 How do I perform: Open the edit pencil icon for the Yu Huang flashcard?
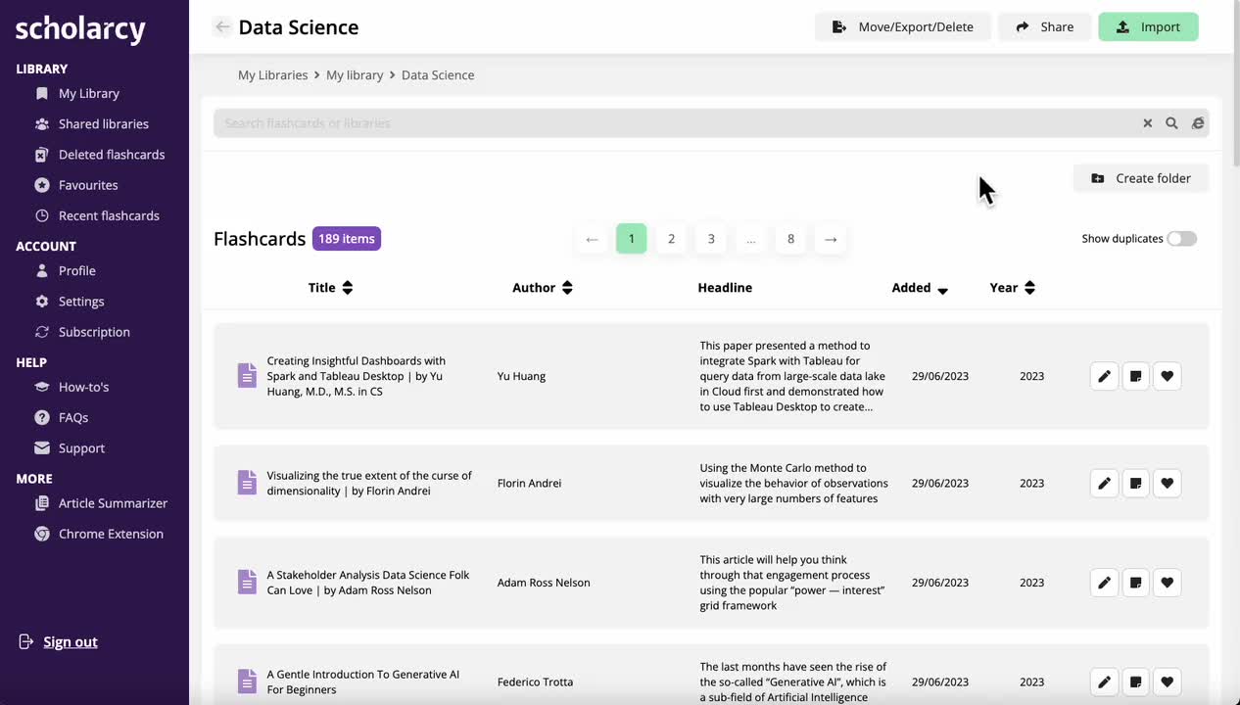pos(1104,376)
